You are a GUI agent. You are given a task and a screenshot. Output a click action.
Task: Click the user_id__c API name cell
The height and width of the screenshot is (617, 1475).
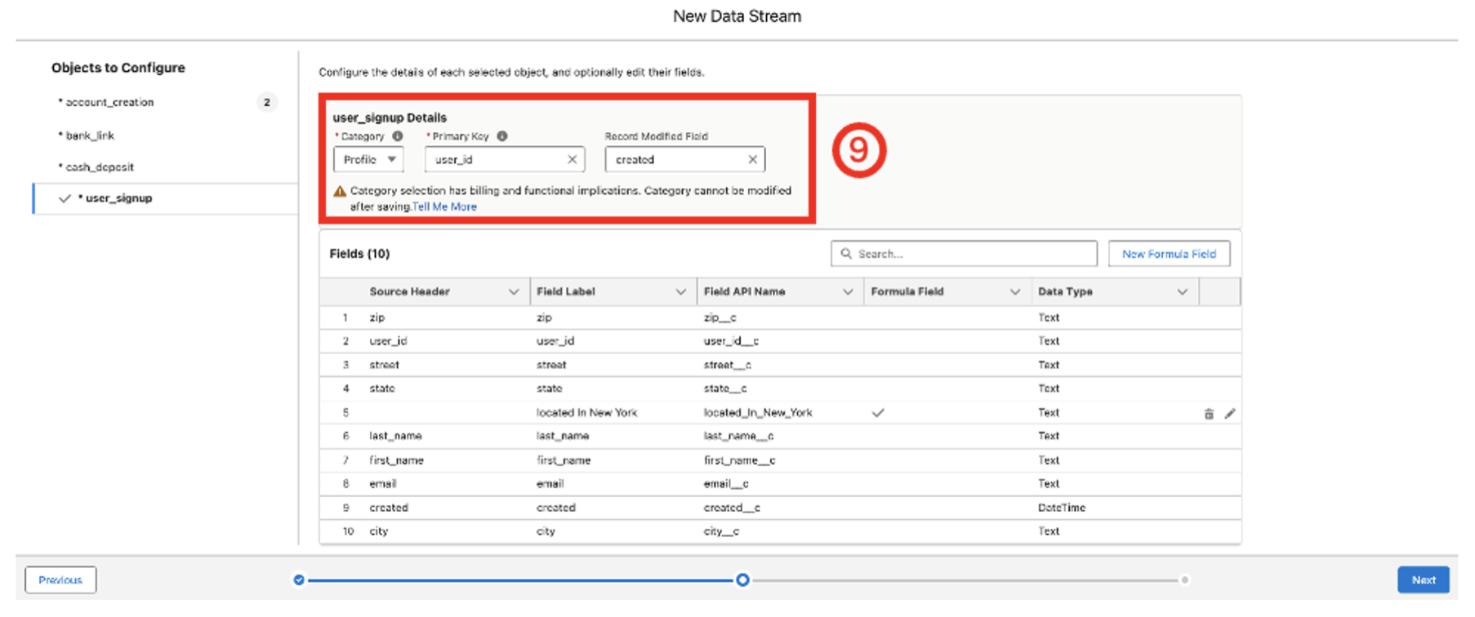731,341
